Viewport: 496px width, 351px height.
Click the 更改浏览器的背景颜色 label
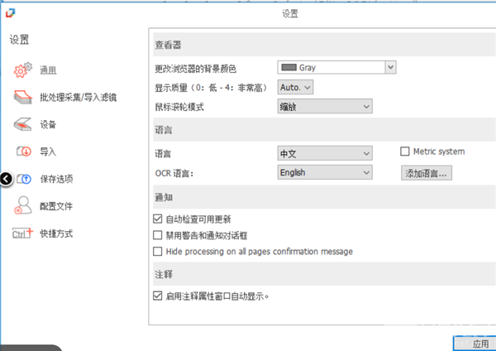pos(195,69)
